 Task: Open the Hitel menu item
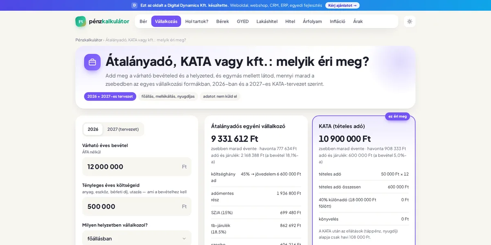click(290, 21)
